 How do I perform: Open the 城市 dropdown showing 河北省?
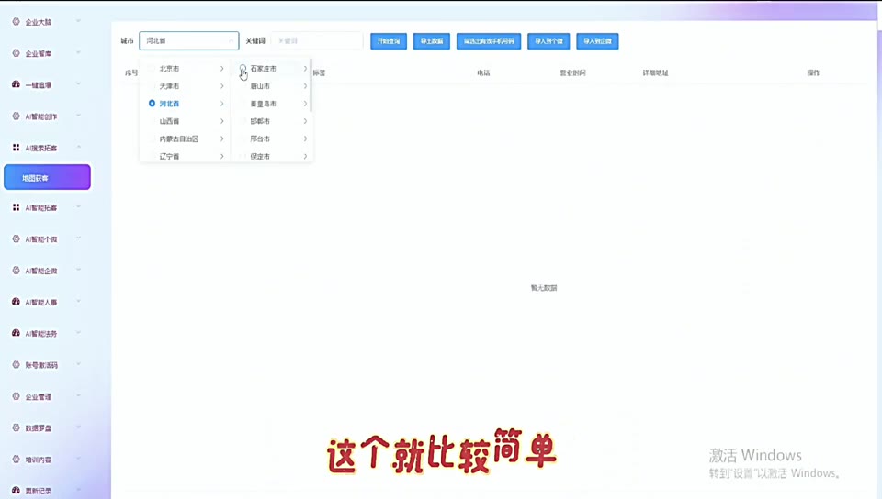click(189, 41)
